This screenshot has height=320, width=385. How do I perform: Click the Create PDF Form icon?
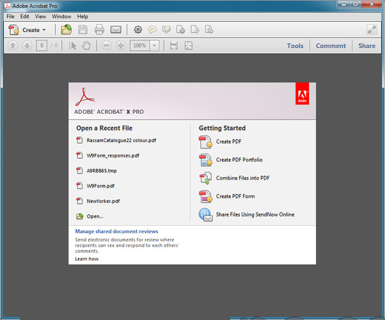205,196
